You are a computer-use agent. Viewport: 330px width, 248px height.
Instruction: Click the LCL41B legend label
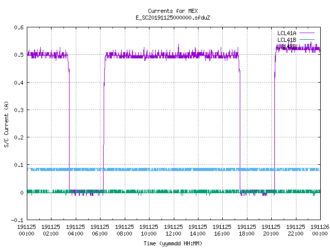(x=287, y=40)
